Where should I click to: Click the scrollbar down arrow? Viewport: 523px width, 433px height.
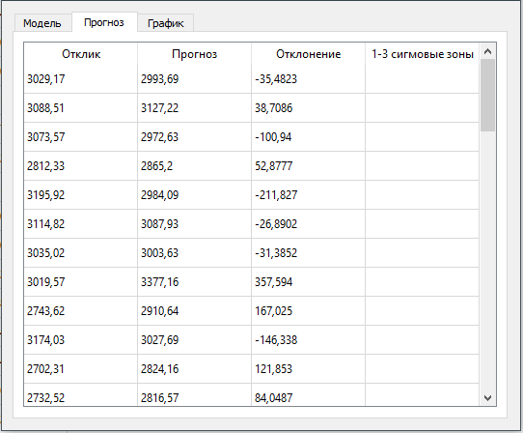point(487,398)
